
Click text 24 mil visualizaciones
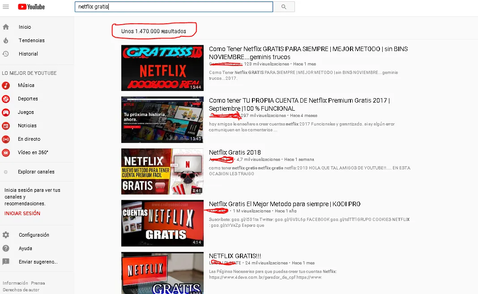point(266,263)
